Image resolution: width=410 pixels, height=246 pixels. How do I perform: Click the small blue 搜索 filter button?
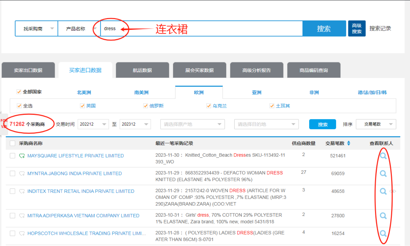tap(322, 124)
